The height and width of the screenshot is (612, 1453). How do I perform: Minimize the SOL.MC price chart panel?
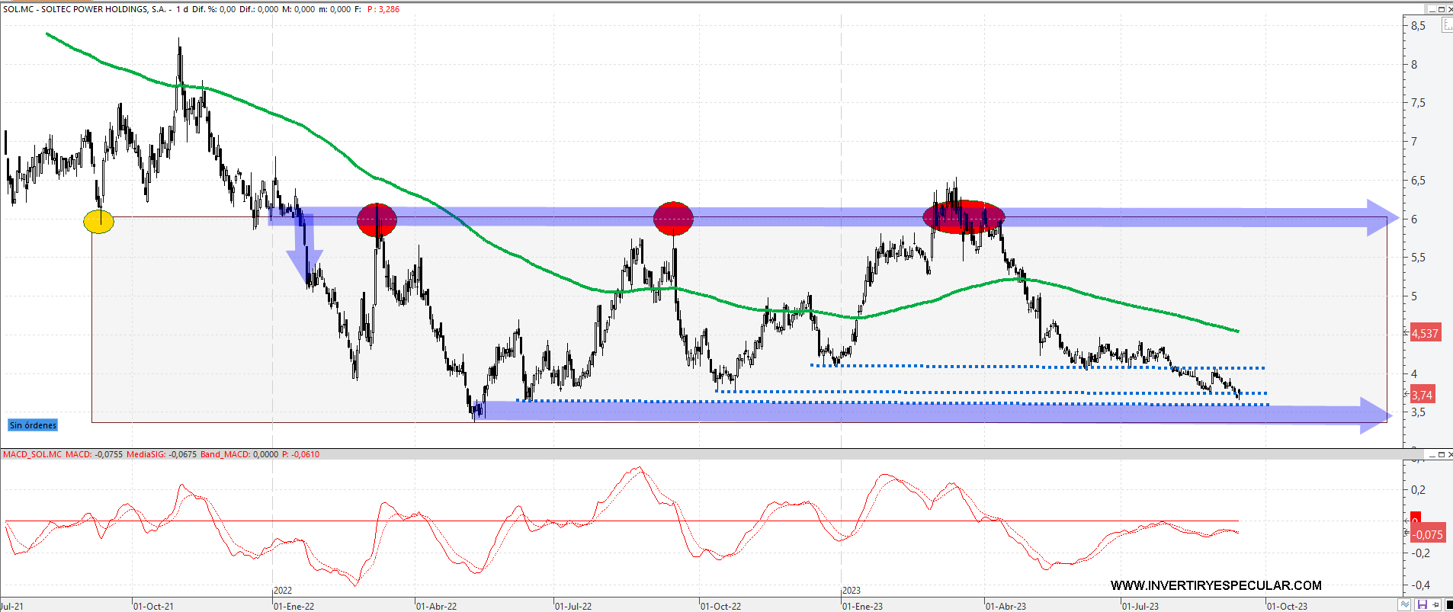pos(1431,9)
